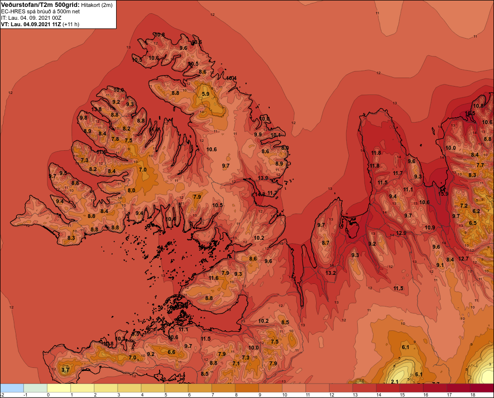Select the pale yellow legend segment between 0 and 1
The image size is (494, 398).
[59, 388]
